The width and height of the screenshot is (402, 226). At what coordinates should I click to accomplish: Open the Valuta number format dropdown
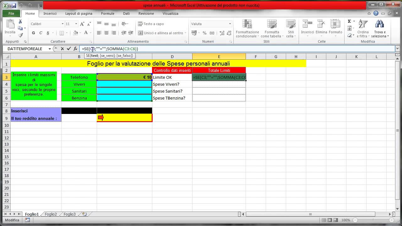point(230,24)
